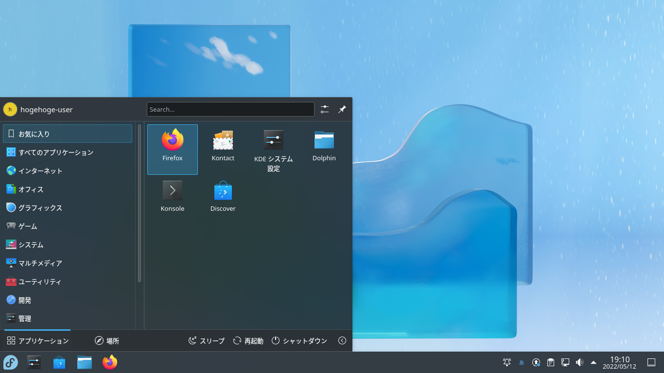664x373 pixels.
Task: Open Dolphin file manager from favorites
Action: 324,150
